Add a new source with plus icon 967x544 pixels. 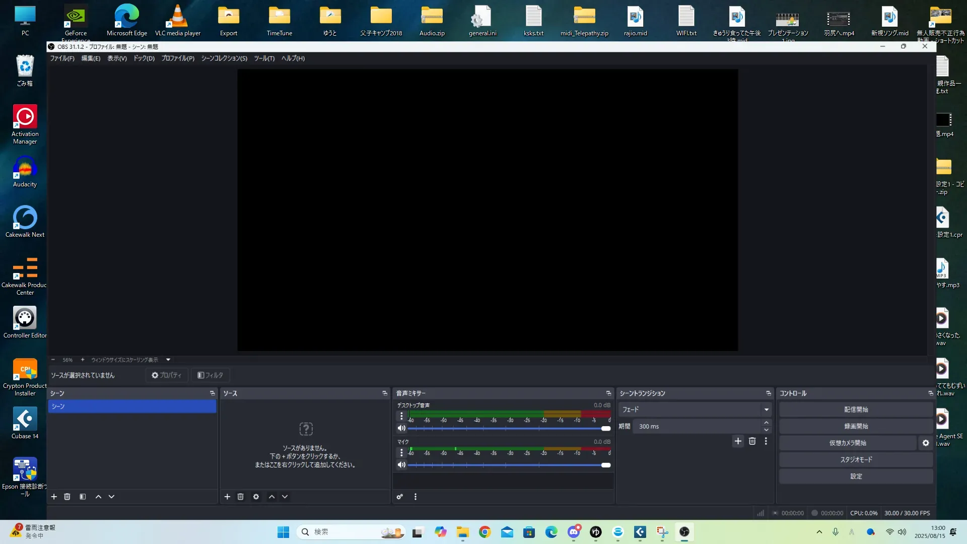227,497
